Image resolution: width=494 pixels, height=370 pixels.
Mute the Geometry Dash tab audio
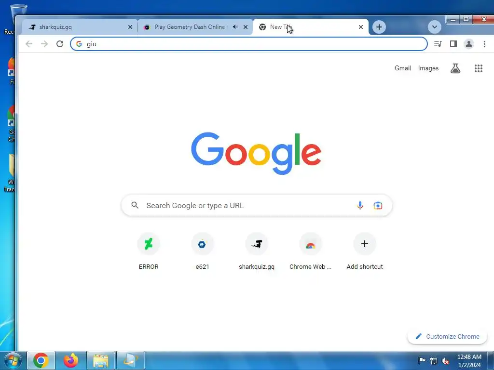coord(235,27)
